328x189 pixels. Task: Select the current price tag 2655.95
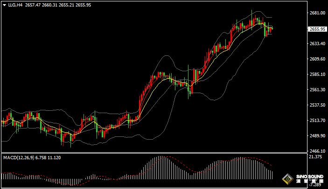[x=317, y=29]
